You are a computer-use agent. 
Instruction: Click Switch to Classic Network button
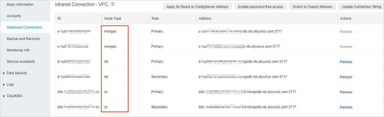pos(312,7)
